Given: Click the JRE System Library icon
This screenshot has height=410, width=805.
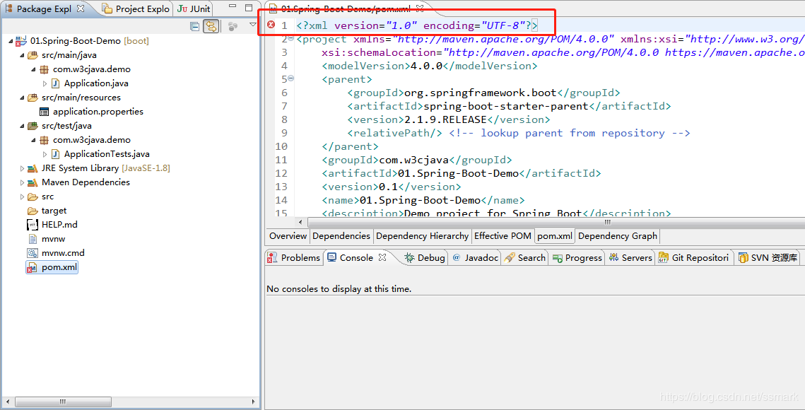Looking at the screenshot, I should (33, 168).
